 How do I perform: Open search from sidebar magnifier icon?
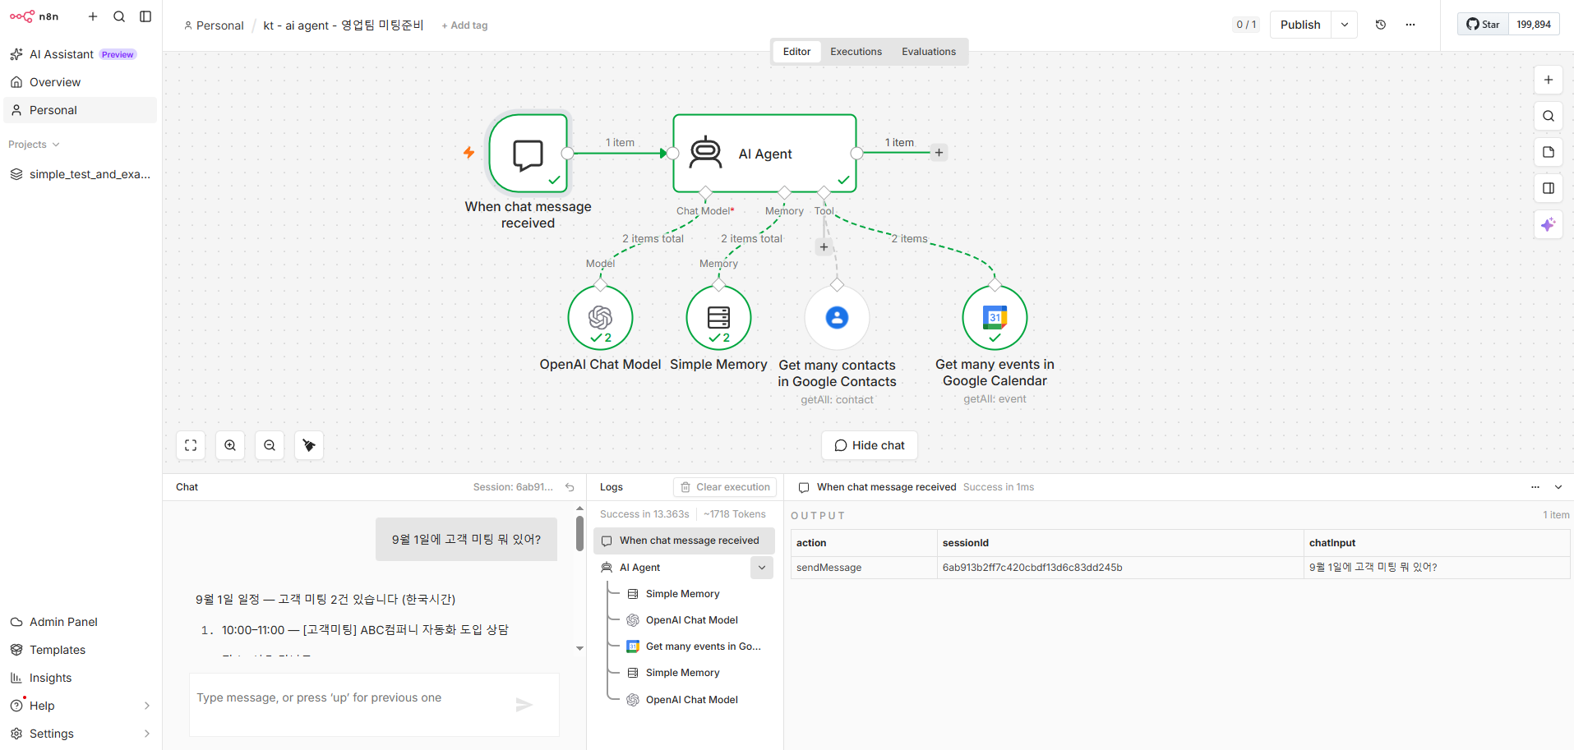119,16
